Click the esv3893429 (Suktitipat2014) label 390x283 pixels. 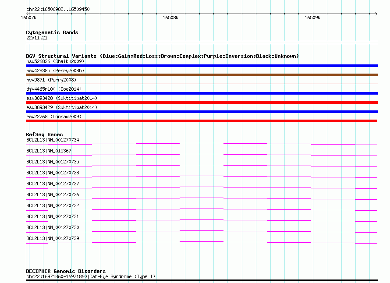(x=62, y=107)
